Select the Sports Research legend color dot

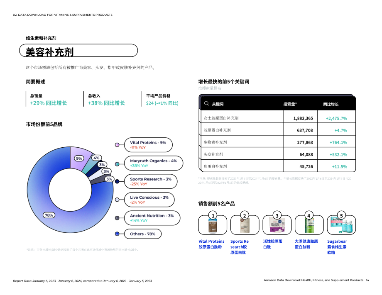click(x=117, y=181)
